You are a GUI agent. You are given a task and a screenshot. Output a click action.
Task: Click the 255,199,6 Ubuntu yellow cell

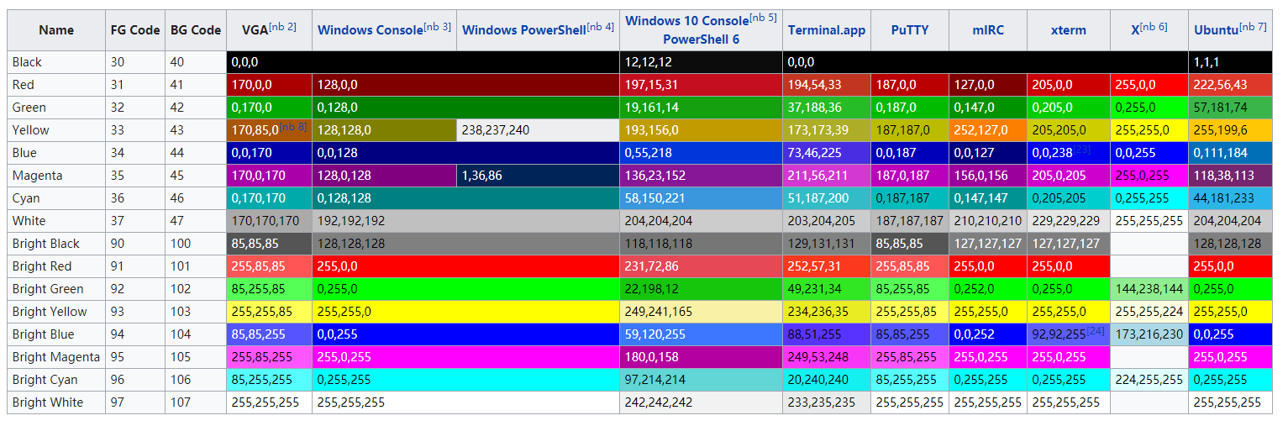pos(1230,130)
